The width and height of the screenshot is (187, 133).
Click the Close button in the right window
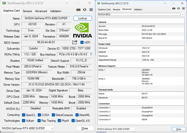(178, 129)
